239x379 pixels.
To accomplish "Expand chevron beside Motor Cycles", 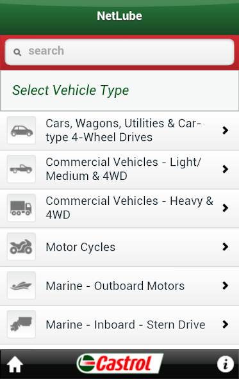I will (x=225, y=246).
